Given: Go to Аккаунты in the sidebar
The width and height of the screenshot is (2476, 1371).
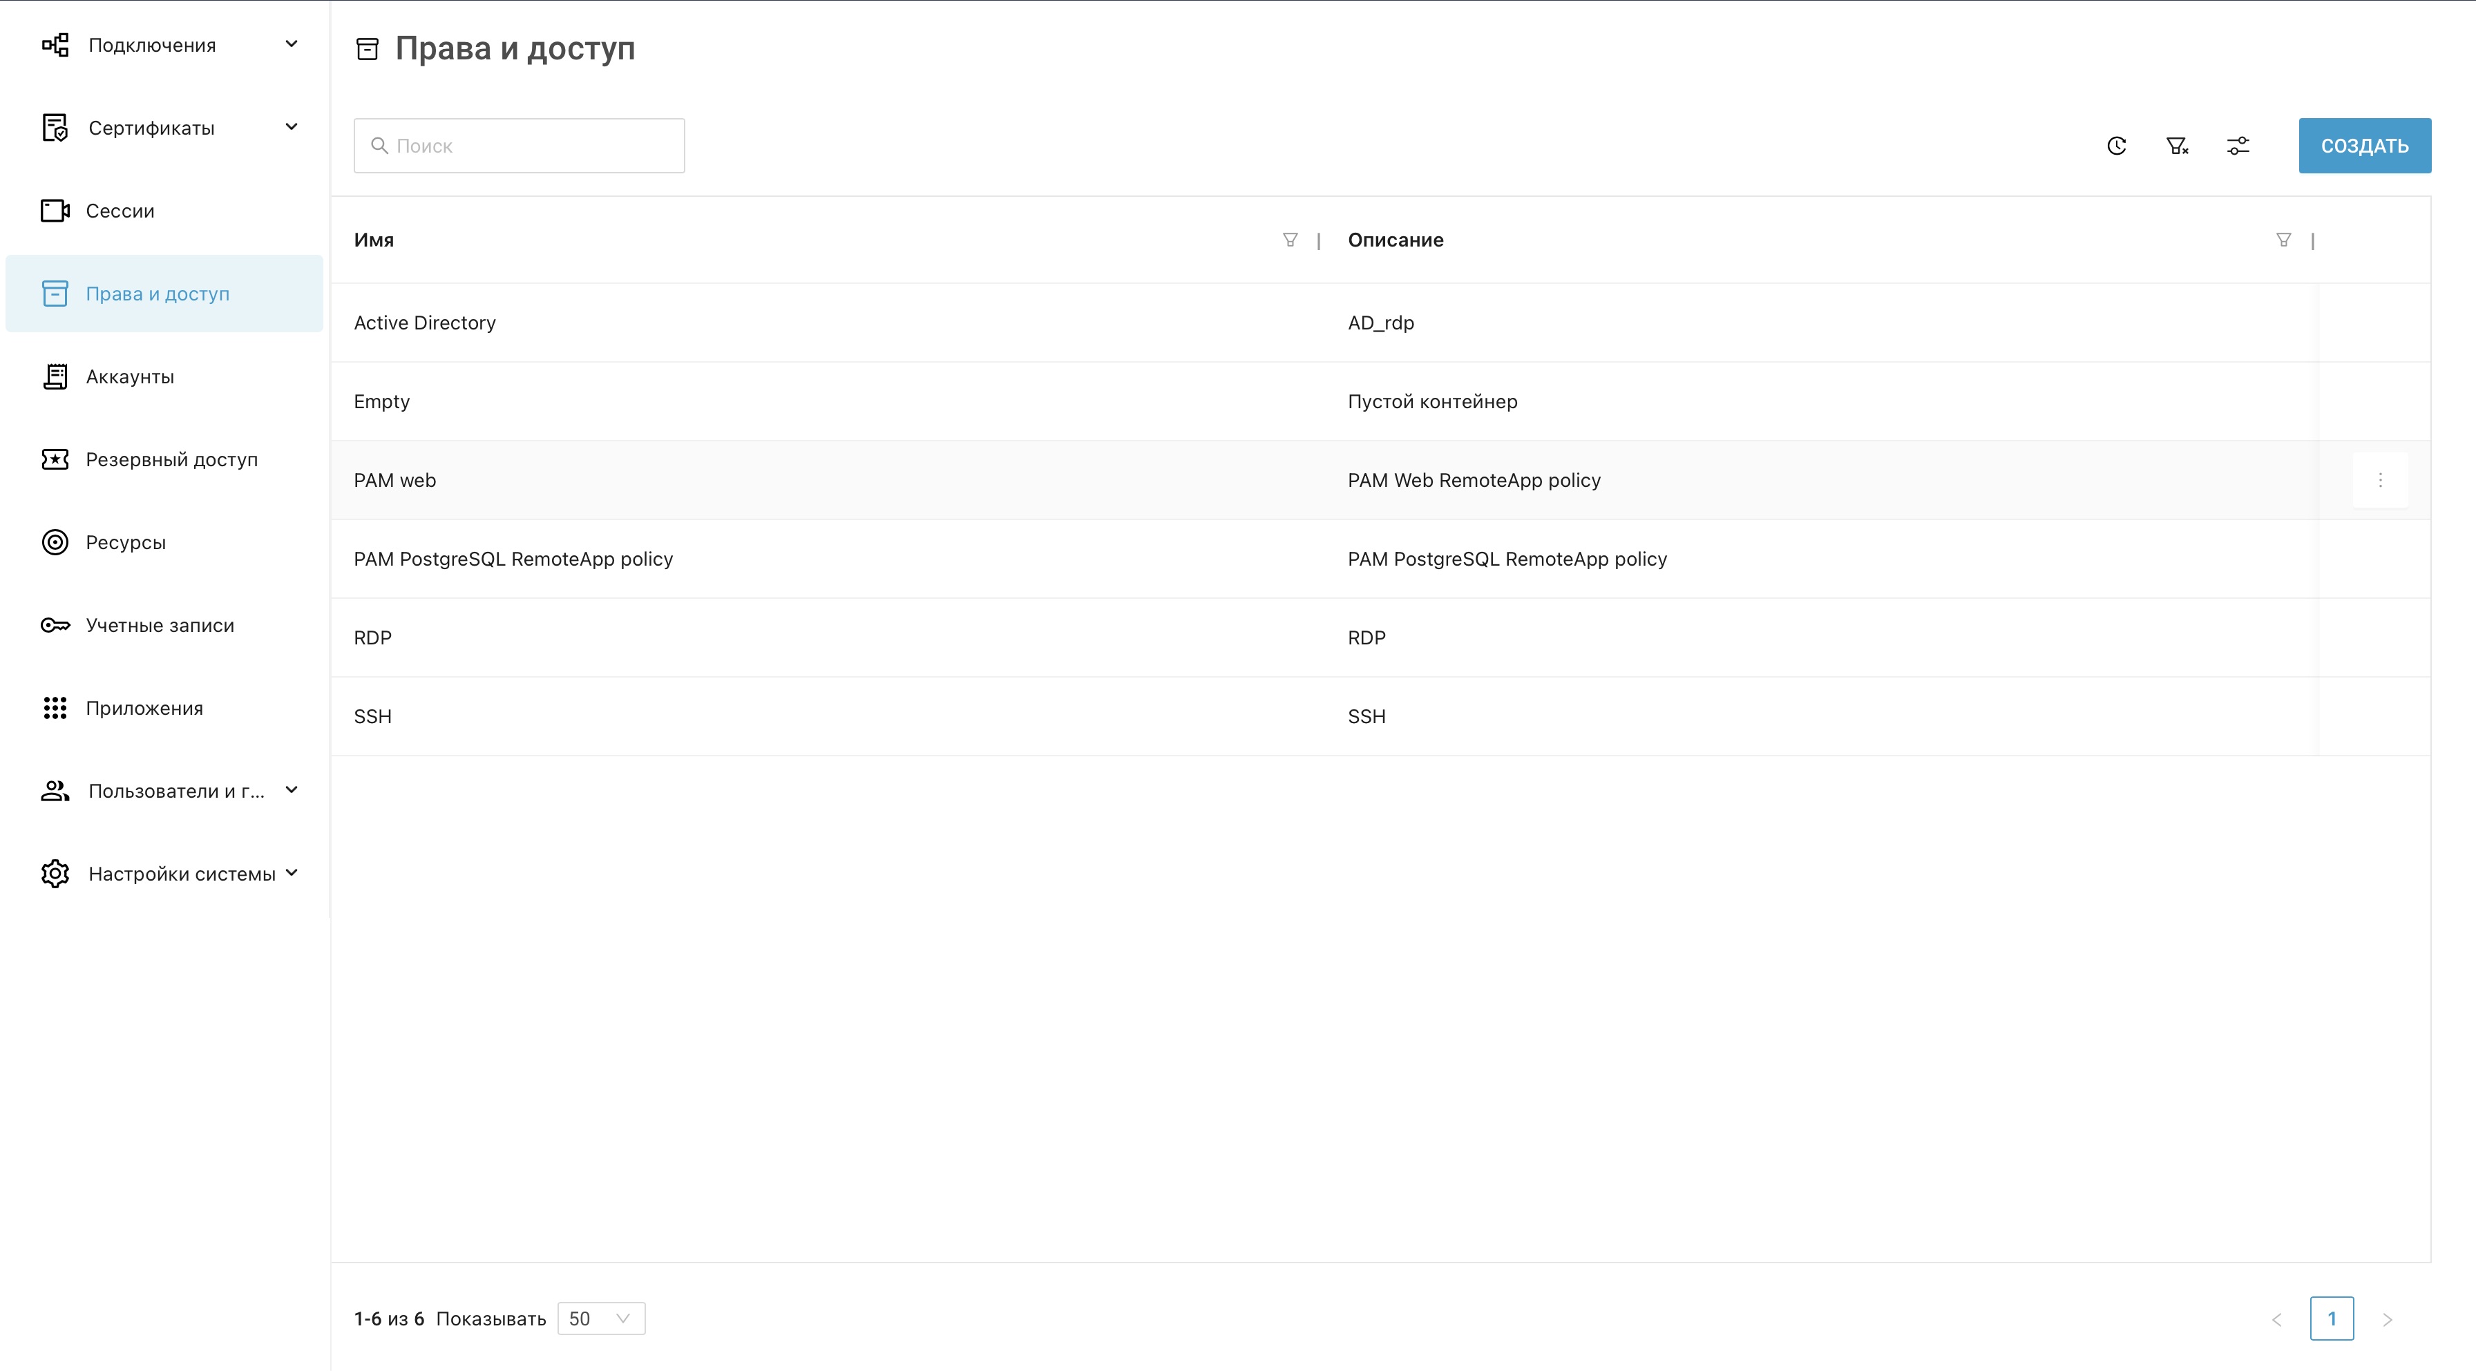Looking at the screenshot, I should [x=130, y=376].
